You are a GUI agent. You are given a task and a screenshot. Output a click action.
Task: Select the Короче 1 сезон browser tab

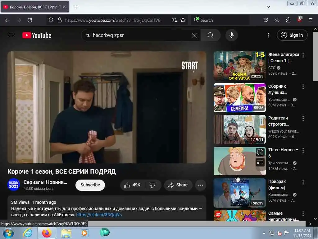[35, 7]
